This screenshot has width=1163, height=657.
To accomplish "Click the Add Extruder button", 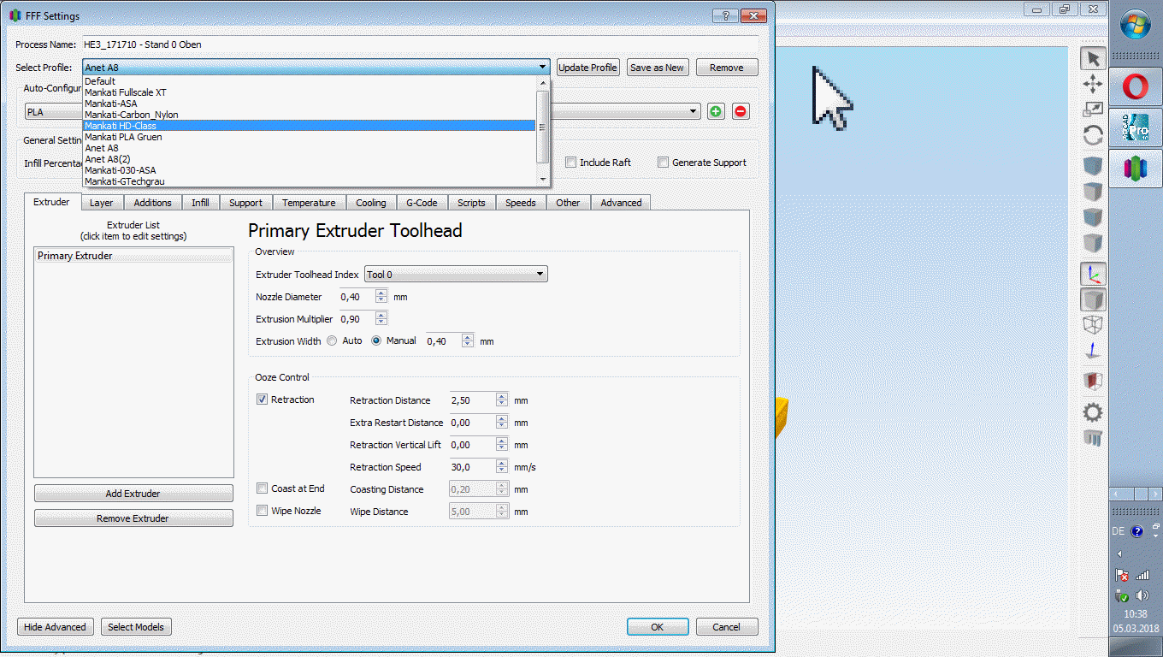I will point(133,494).
